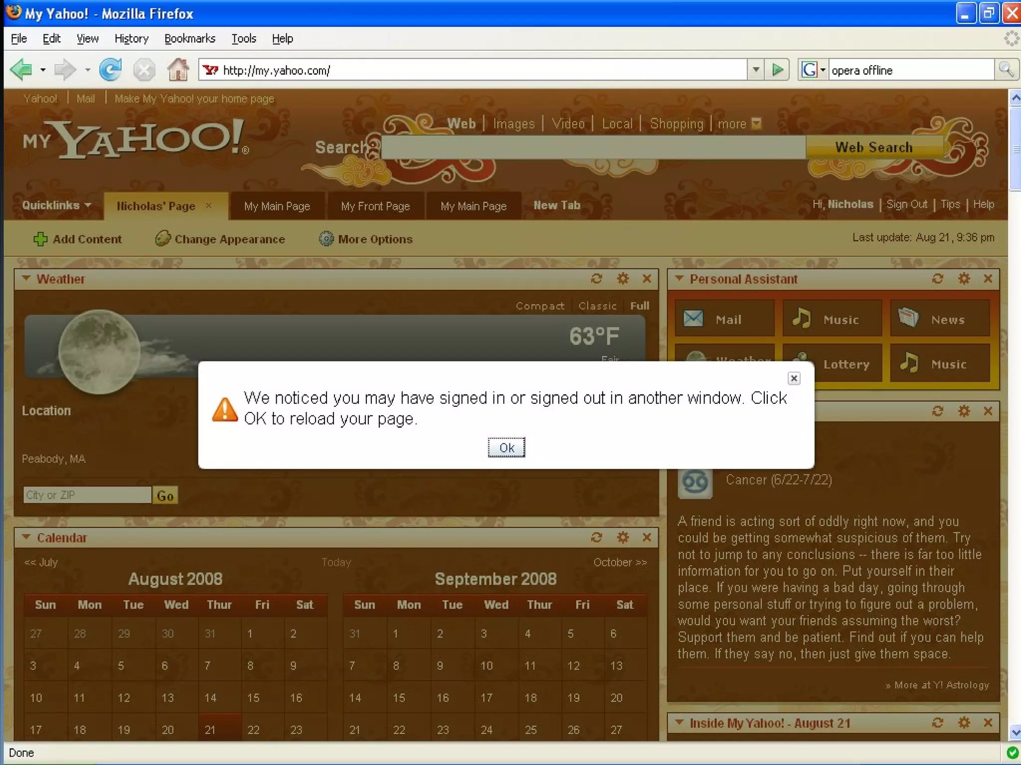Open Inside My Yahoo! settings gear
1021x765 pixels.
click(964, 723)
